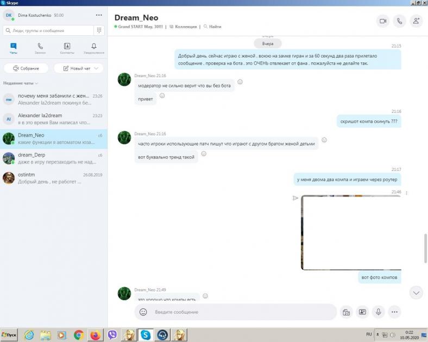Switch to the Contacts tab

67,49
